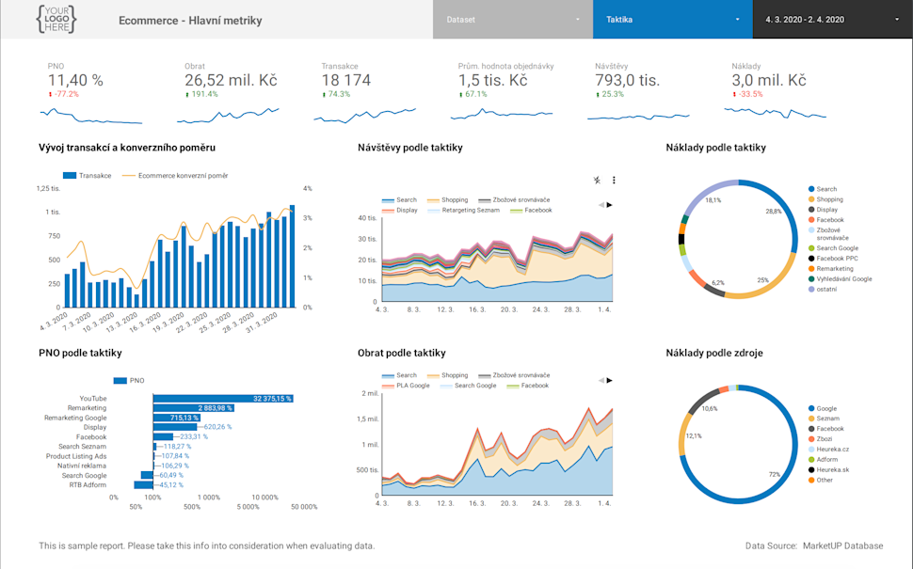This screenshot has height=569, width=913.
Task: Click Facebook PPC legend entry
Action: [833, 259]
